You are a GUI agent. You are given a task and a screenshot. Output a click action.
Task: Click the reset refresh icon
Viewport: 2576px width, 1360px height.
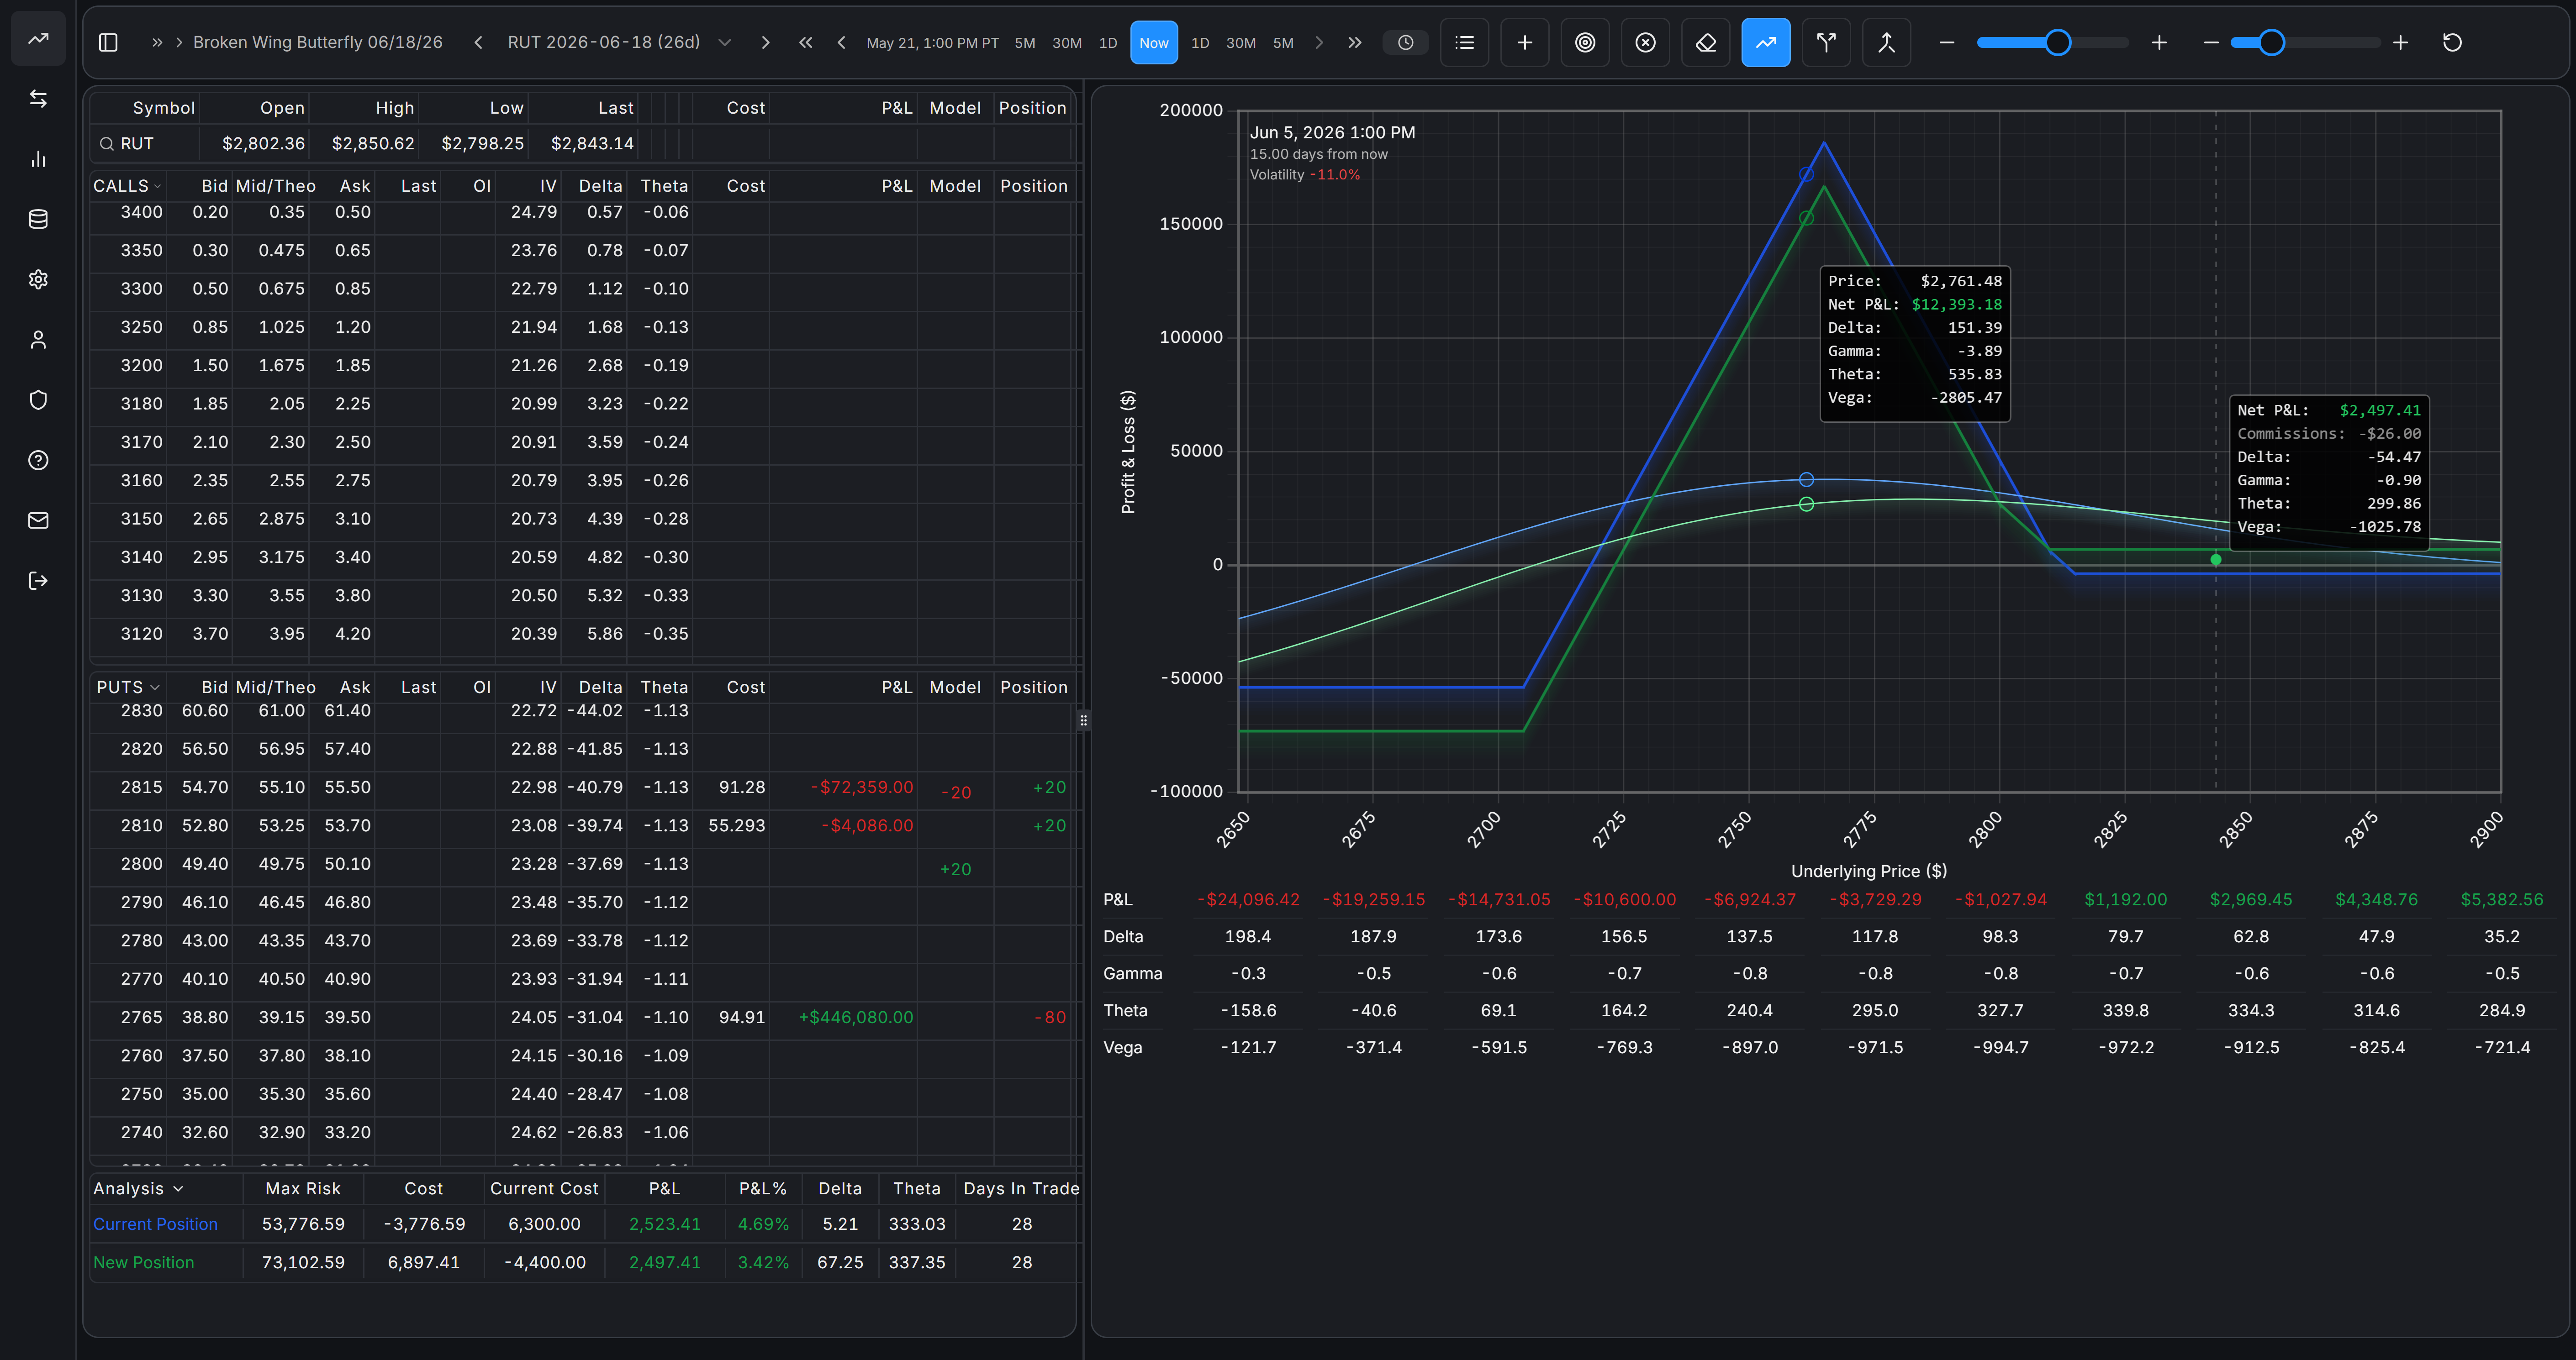click(x=2452, y=43)
